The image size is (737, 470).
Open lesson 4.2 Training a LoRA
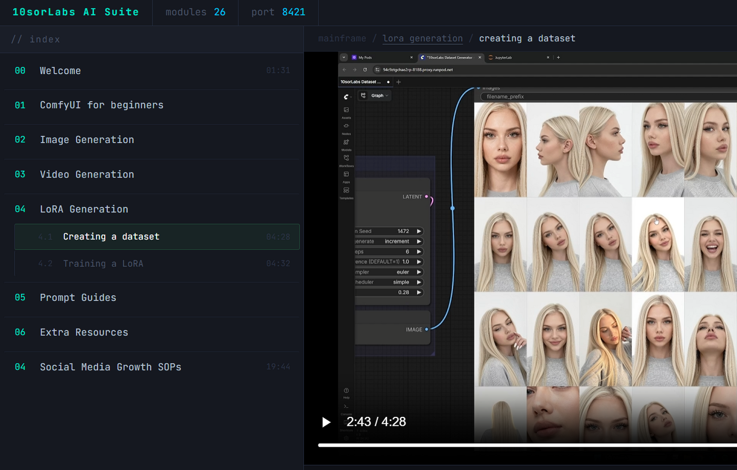157,264
